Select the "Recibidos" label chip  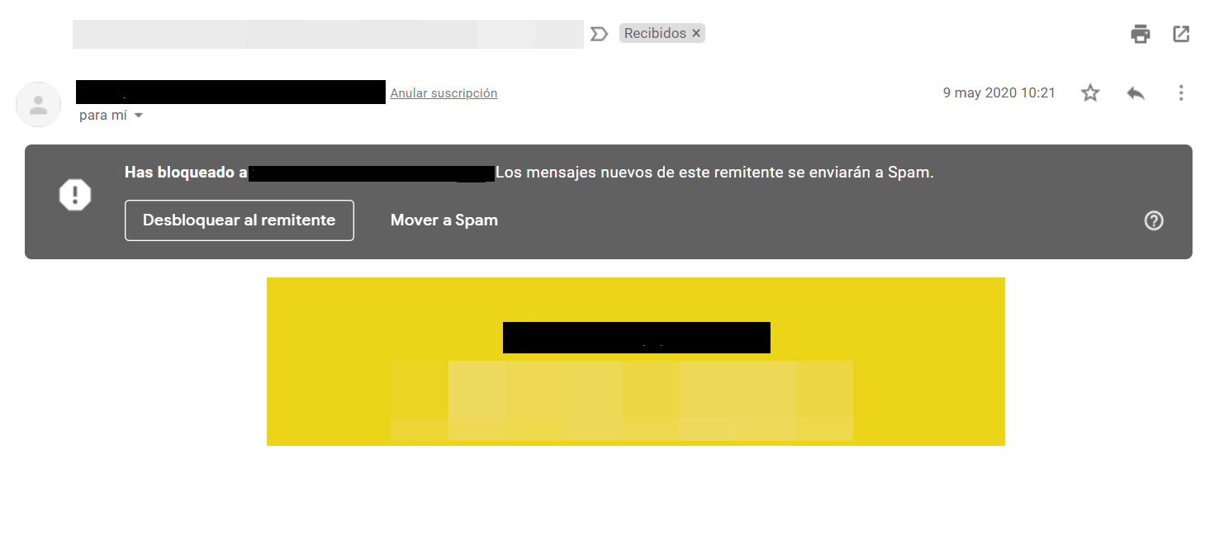(x=655, y=34)
